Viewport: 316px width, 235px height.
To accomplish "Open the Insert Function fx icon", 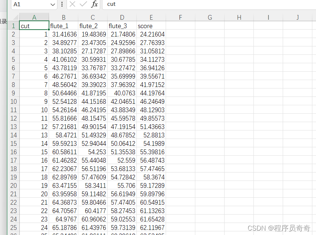I will point(94,4).
